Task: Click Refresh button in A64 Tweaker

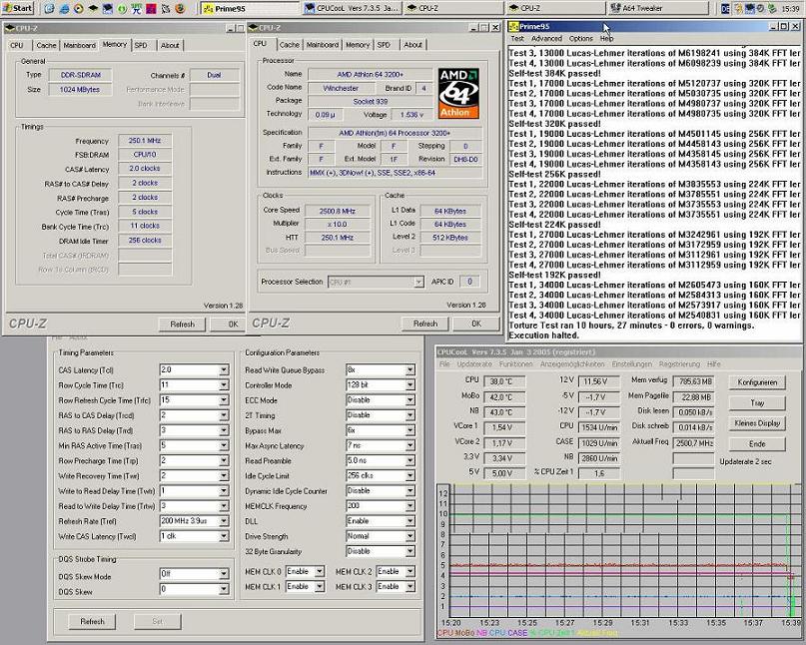Action: [x=92, y=621]
